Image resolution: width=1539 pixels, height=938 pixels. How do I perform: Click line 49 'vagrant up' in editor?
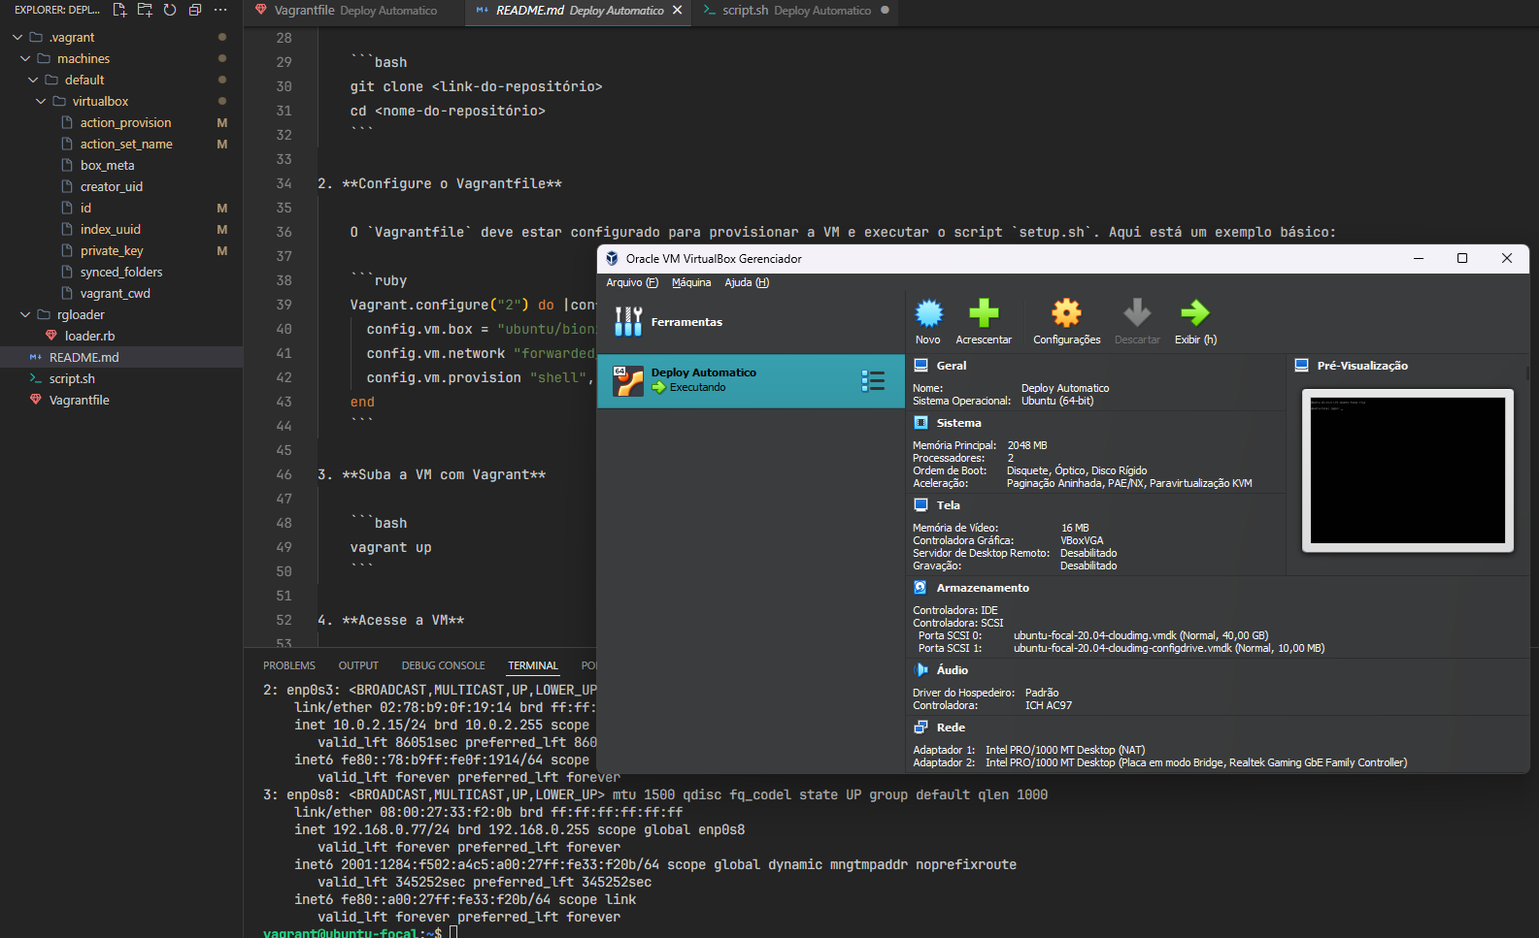391,547
